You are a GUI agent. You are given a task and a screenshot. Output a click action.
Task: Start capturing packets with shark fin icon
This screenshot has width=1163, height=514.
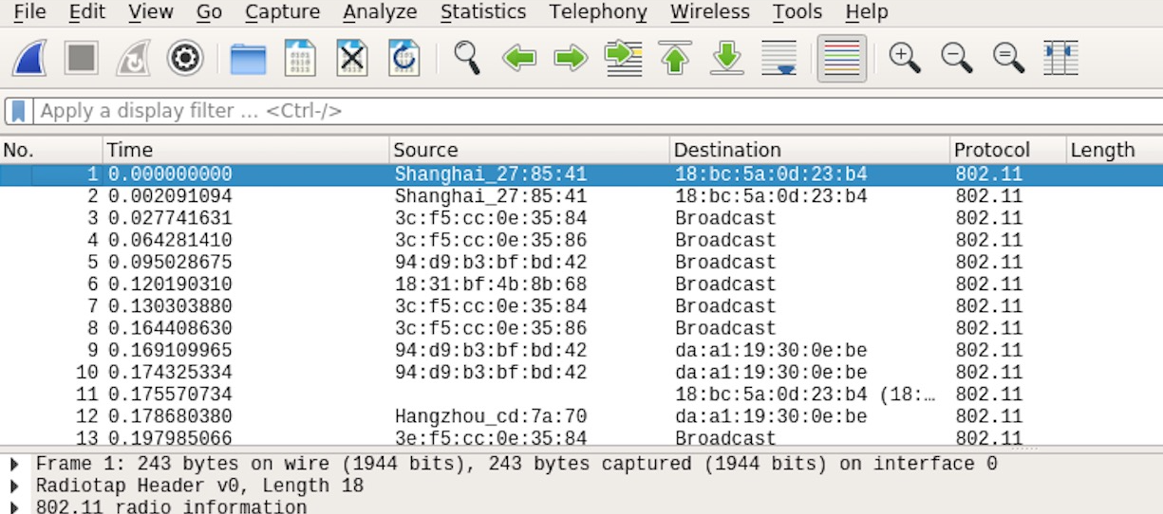click(29, 59)
